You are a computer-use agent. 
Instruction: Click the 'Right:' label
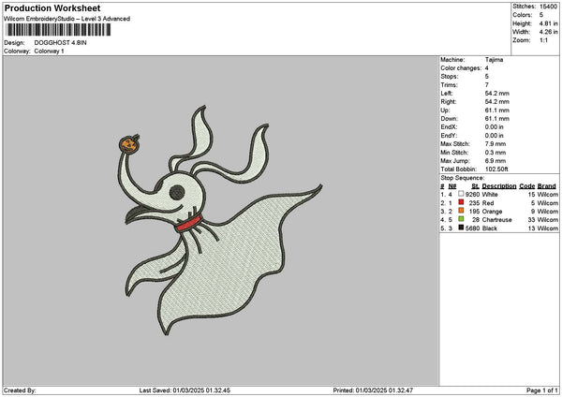point(449,102)
